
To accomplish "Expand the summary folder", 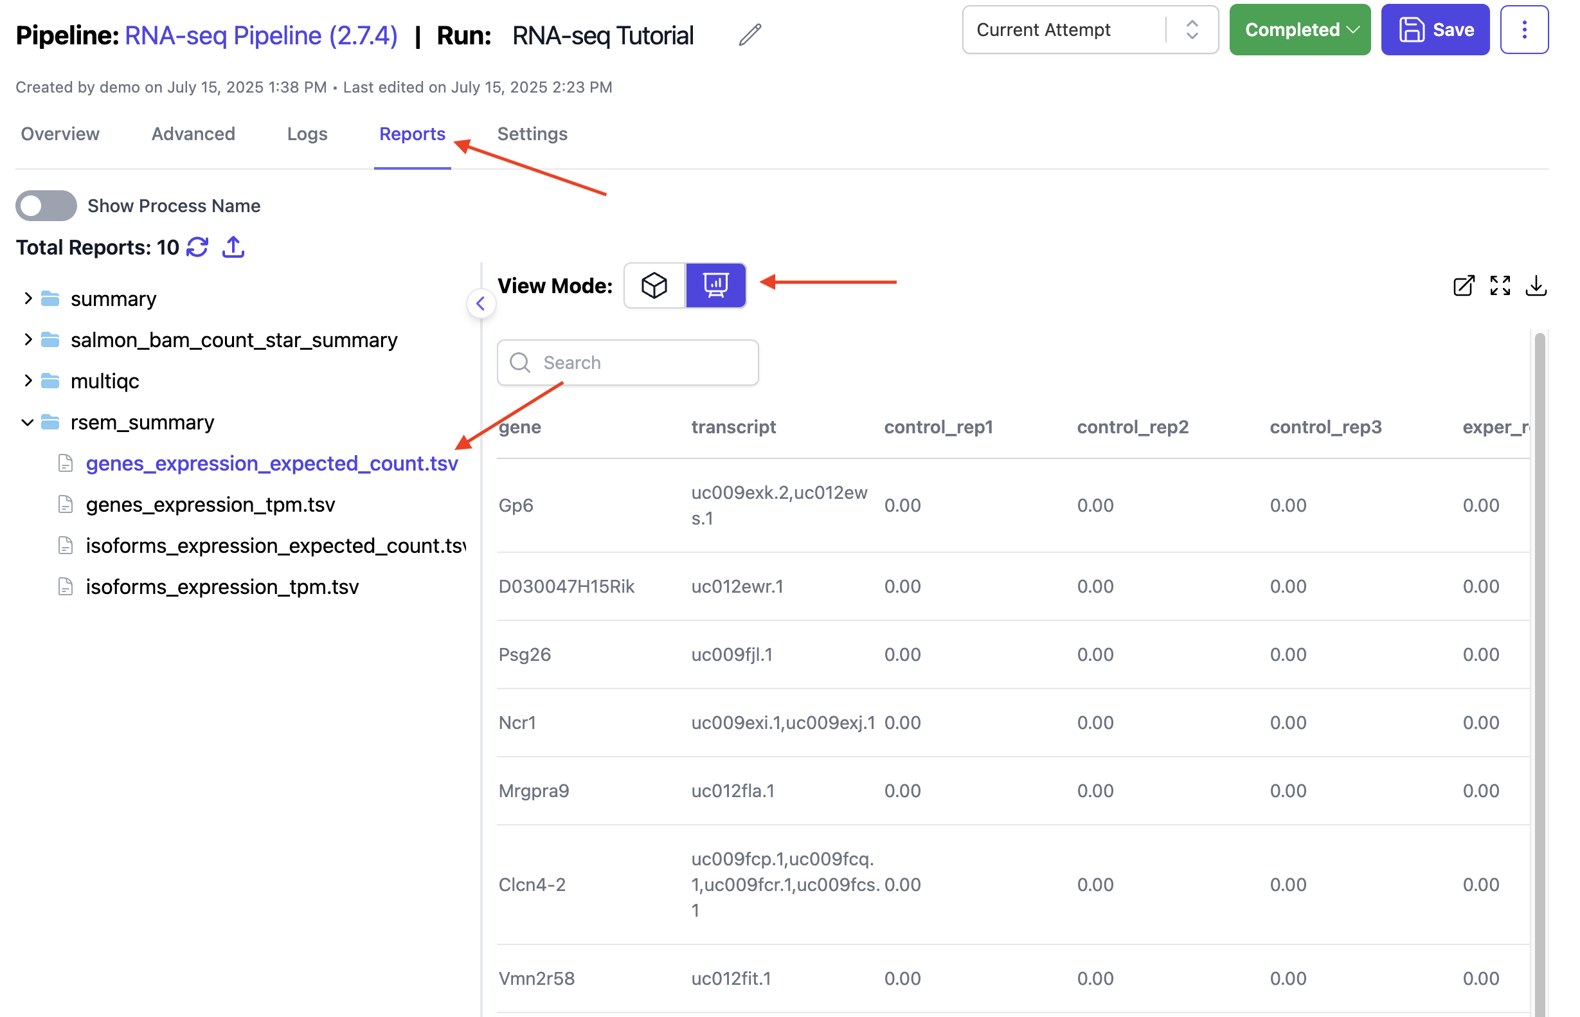I will pyautogui.click(x=28, y=298).
